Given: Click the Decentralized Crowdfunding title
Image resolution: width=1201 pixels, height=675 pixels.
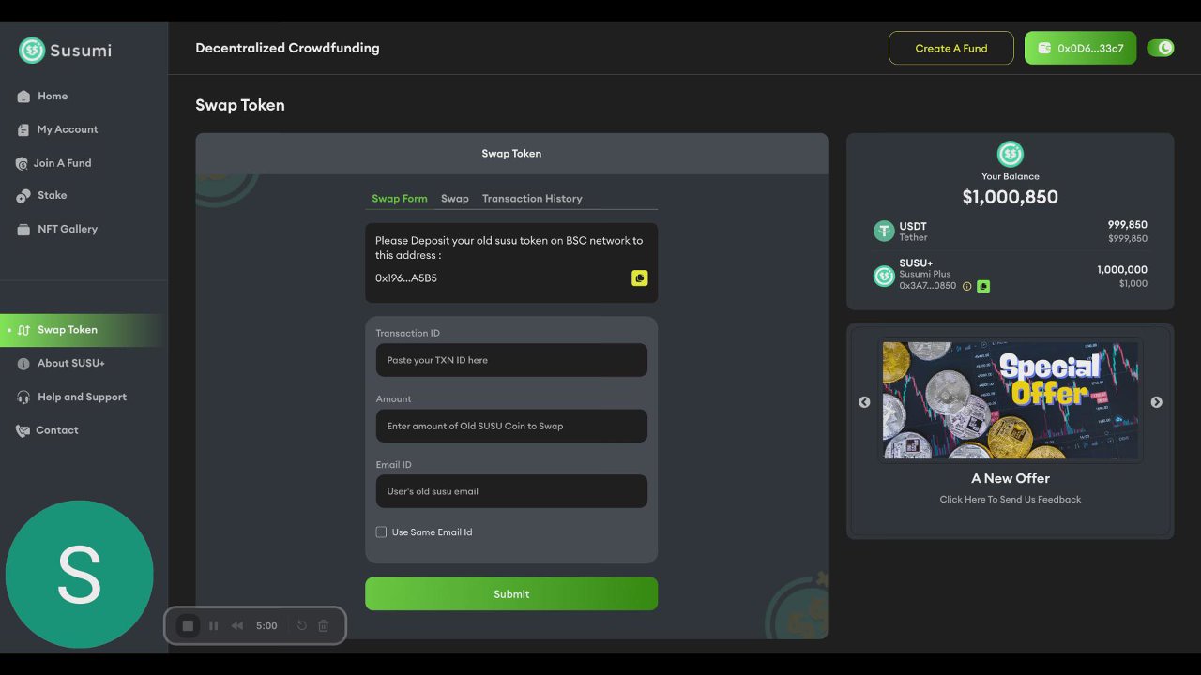Looking at the screenshot, I should pyautogui.click(x=287, y=48).
